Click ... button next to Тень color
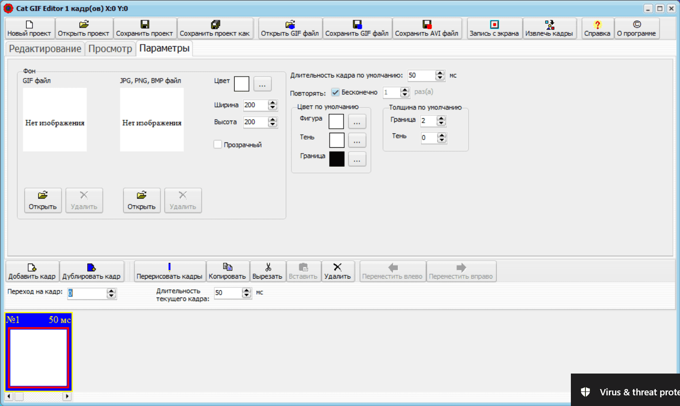The width and height of the screenshot is (680, 406). click(357, 141)
